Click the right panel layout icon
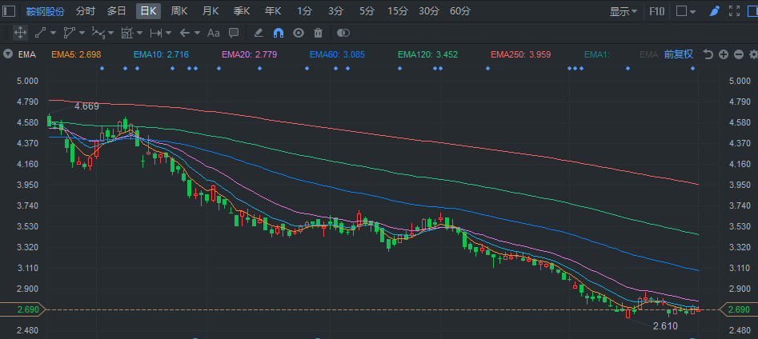 [x=752, y=10]
